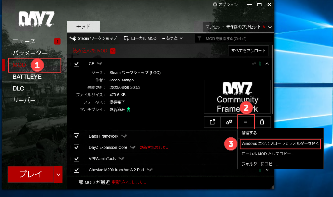Open CF workshop page via external link icon

tap(212, 122)
